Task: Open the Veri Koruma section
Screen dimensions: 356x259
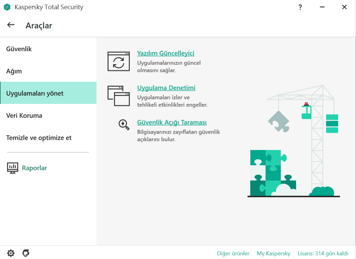Action: 48,115
